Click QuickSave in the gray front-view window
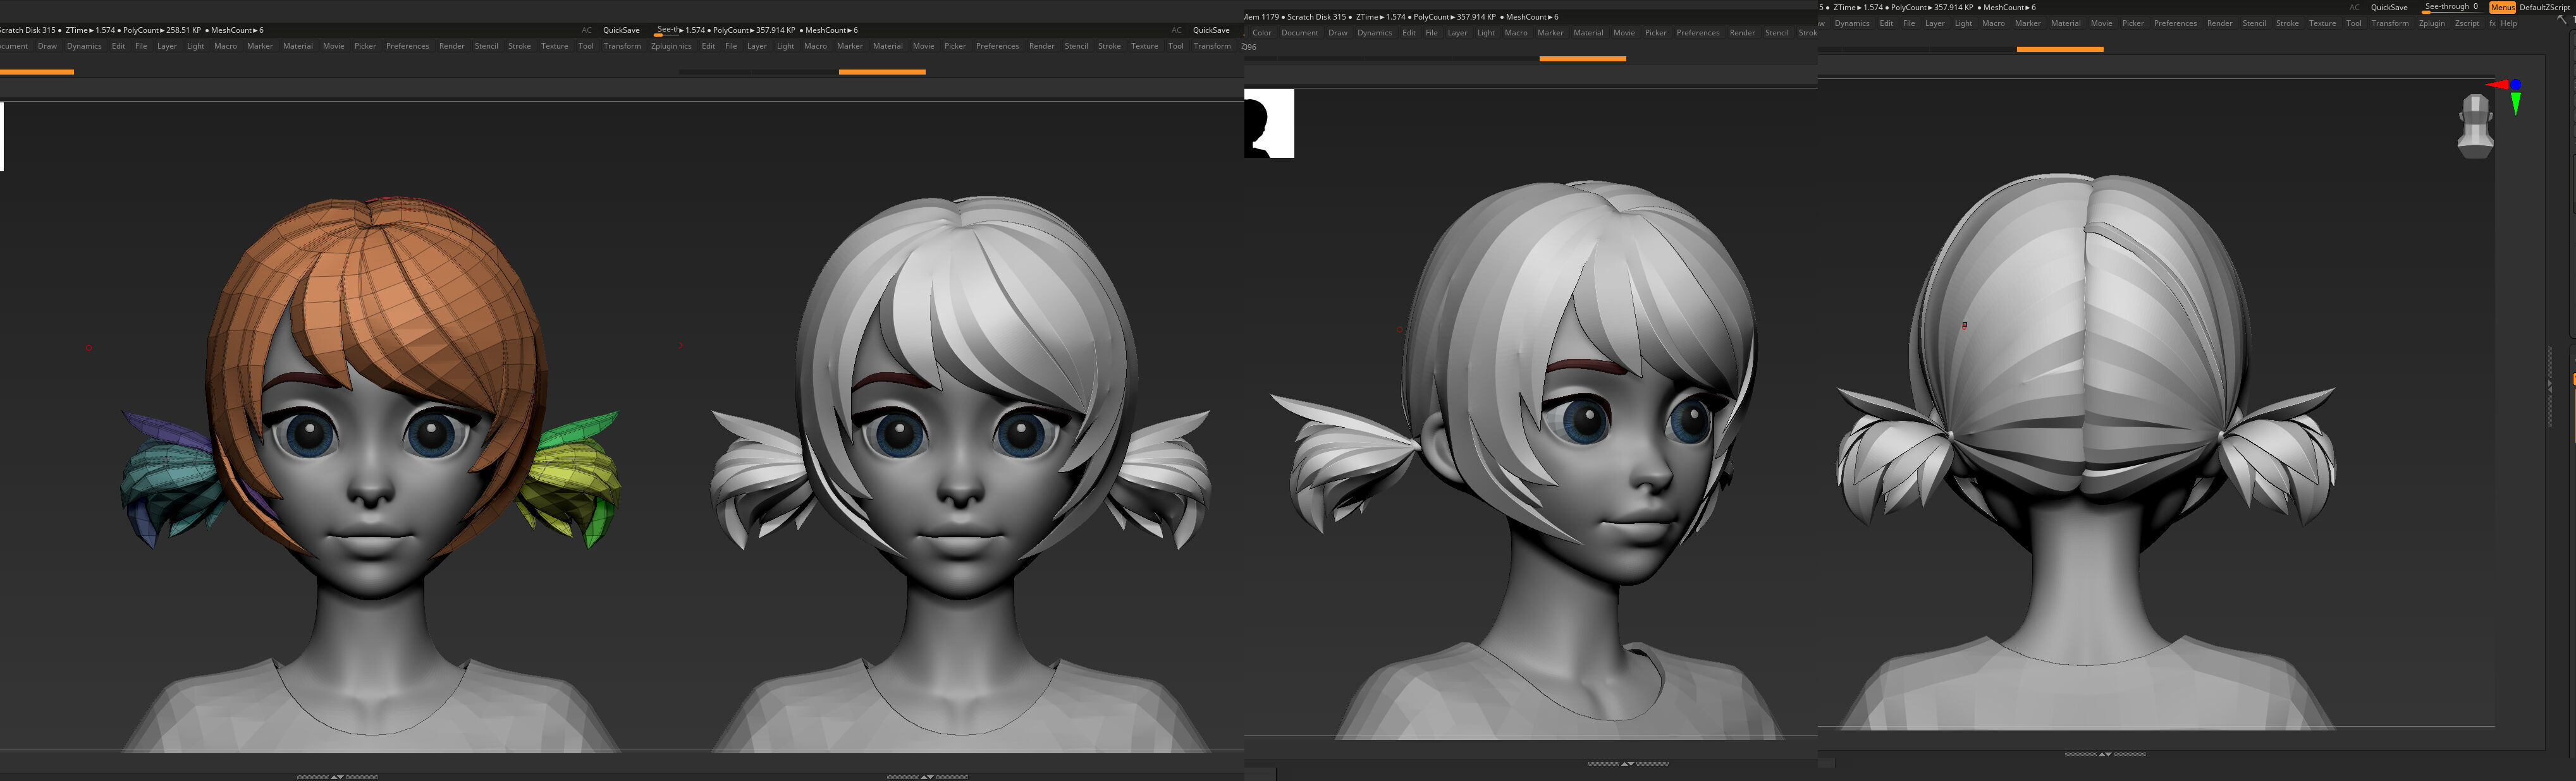Image resolution: width=2576 pixels, height=781 pixels. pos(1211,30)
